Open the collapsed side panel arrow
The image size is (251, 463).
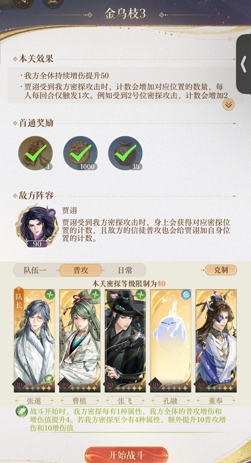(244, 64)
